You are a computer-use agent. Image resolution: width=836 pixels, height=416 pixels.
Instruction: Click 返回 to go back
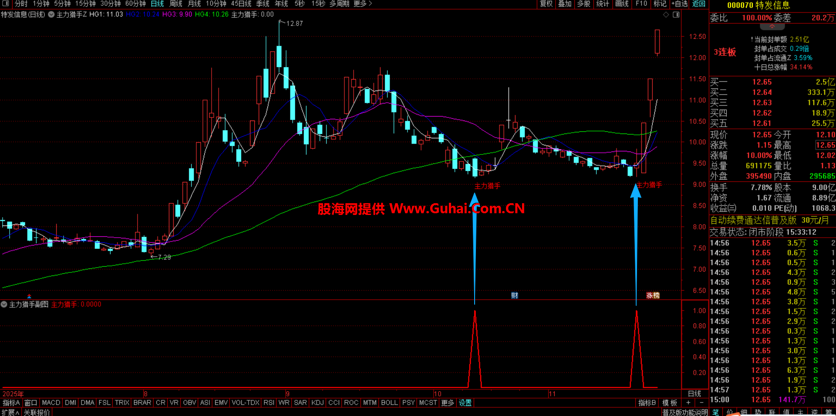pos(699,3)
